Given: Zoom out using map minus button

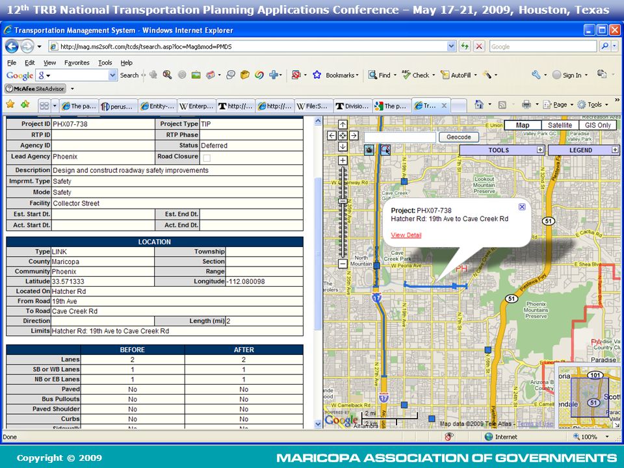Looking at the screenshot, I should [x=343, y=263].
